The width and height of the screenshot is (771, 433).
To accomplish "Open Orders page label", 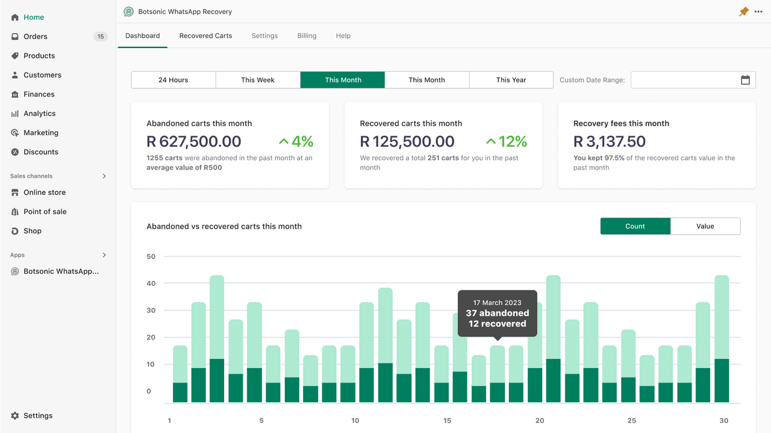I will (x=36, y=37).
